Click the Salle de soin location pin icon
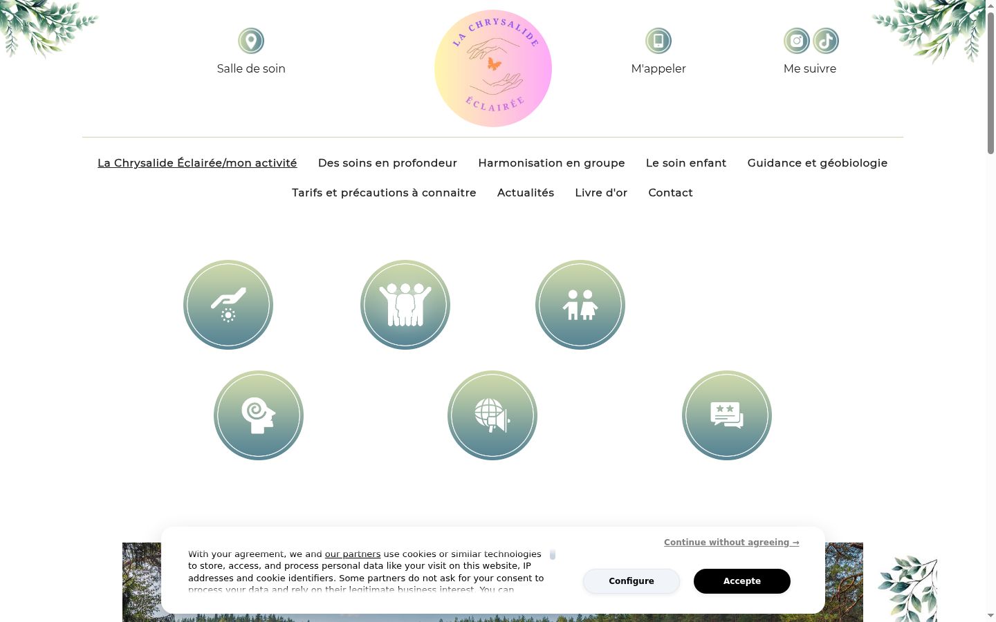Viewport: 996px width, 622px height. click(251, 41)
